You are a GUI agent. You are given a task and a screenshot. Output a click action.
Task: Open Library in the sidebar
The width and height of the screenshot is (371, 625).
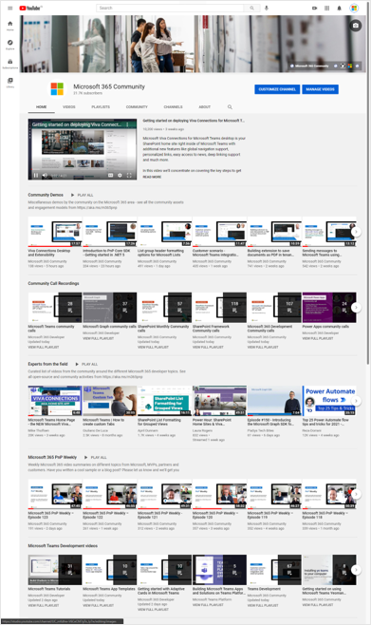pos(9,83)
